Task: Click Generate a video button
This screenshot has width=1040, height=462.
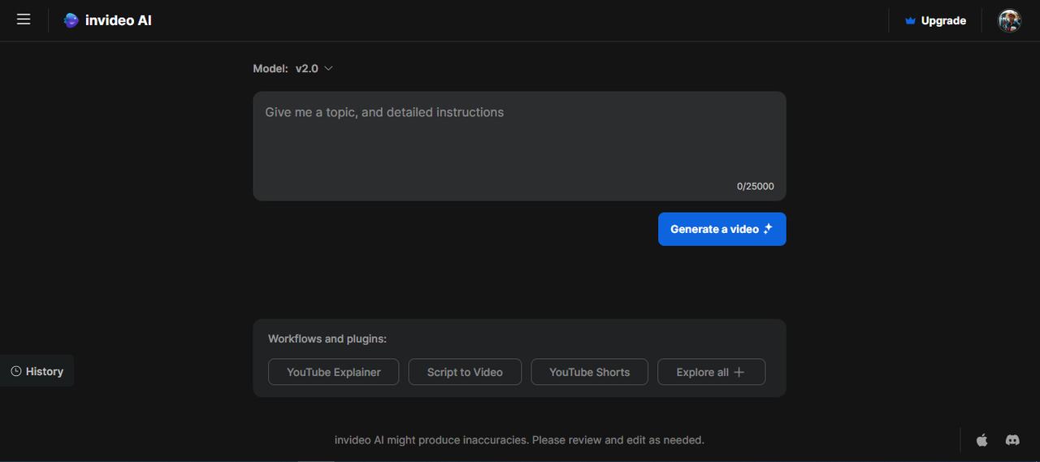Action: 721,229
